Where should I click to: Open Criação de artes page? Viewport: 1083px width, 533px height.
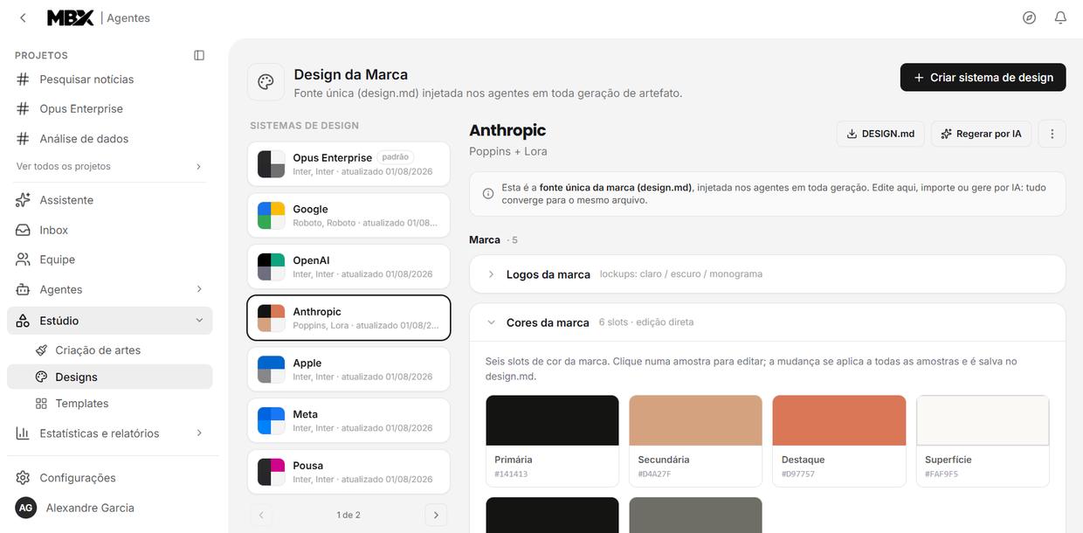click(x=110, y=350)
